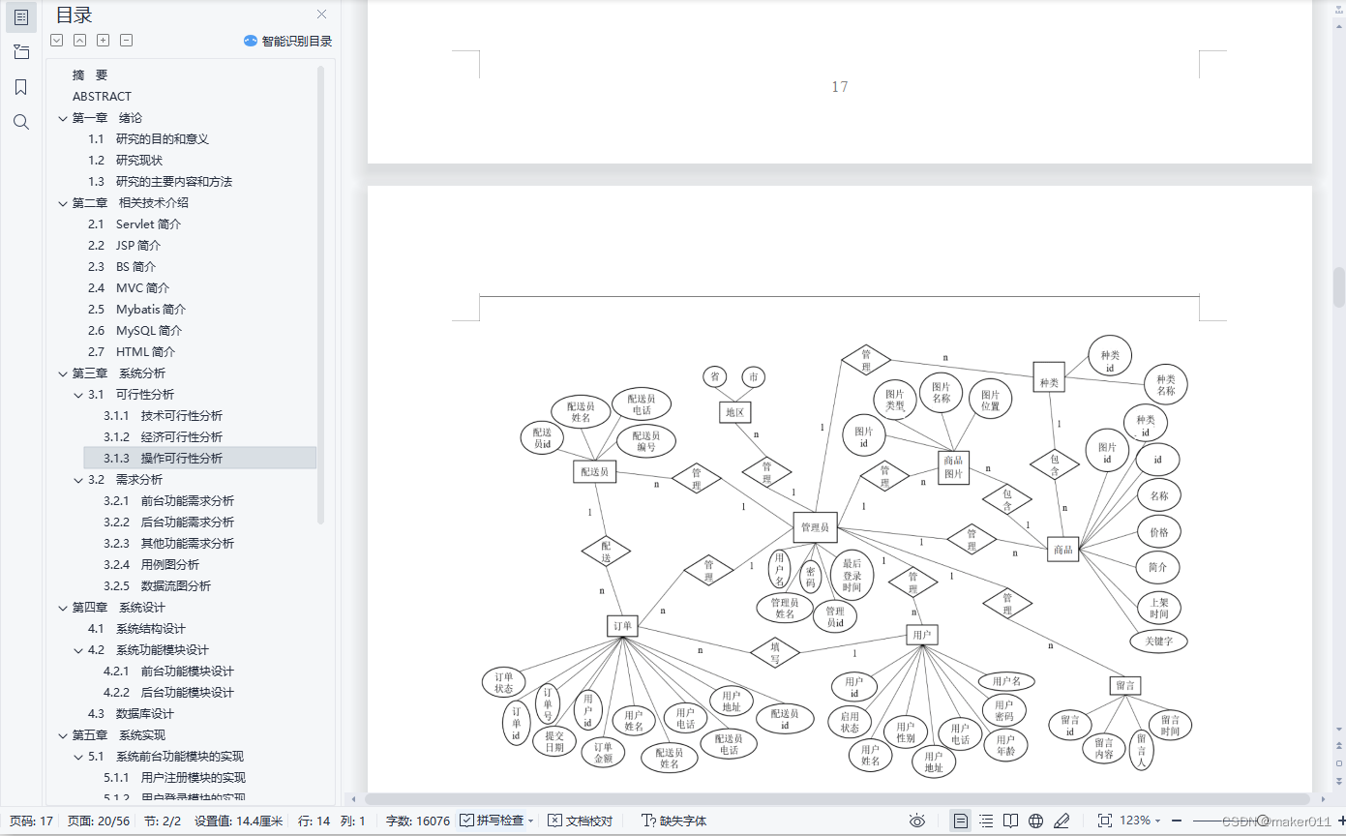The width and height of the screenshot is (1346, 836).
Task: Select 3.1.3 操作可行性分析 entry
Action: (x=200, y=458)
